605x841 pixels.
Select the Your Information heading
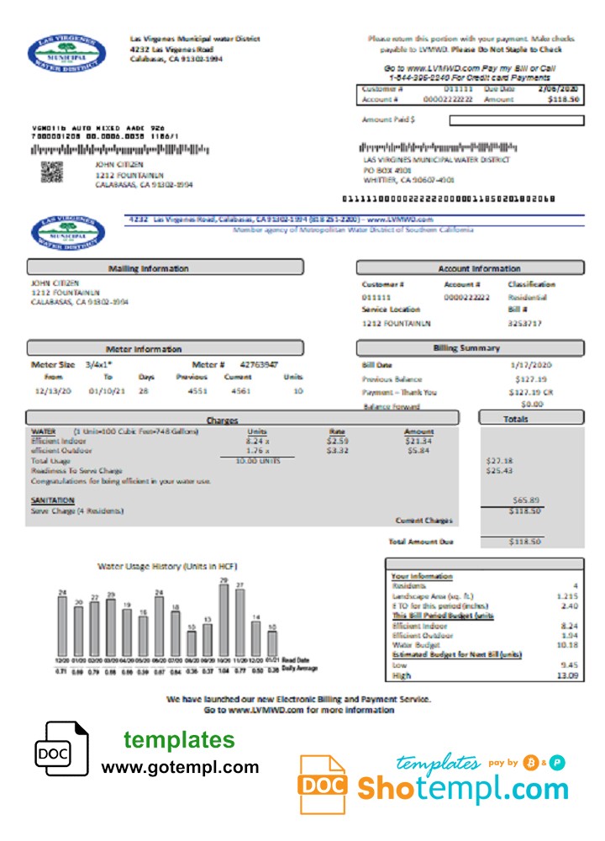(422, 576)
